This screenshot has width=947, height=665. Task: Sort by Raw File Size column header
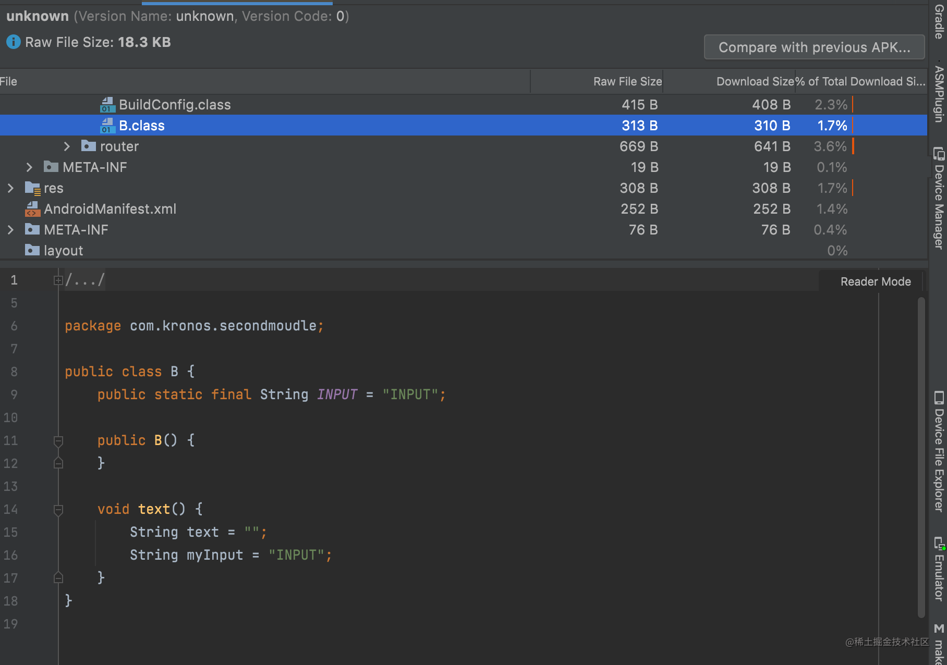(597, 81)
